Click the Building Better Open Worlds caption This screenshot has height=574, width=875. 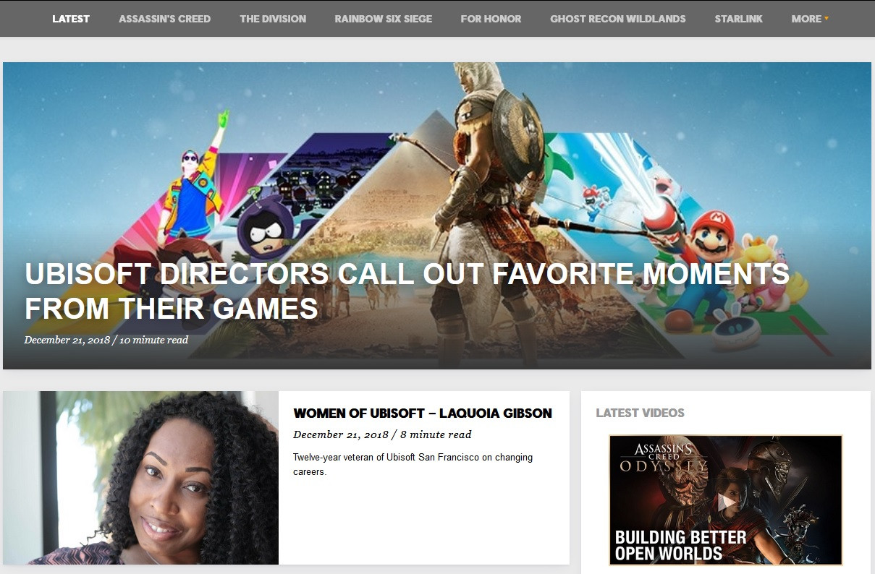pos(680,546)
